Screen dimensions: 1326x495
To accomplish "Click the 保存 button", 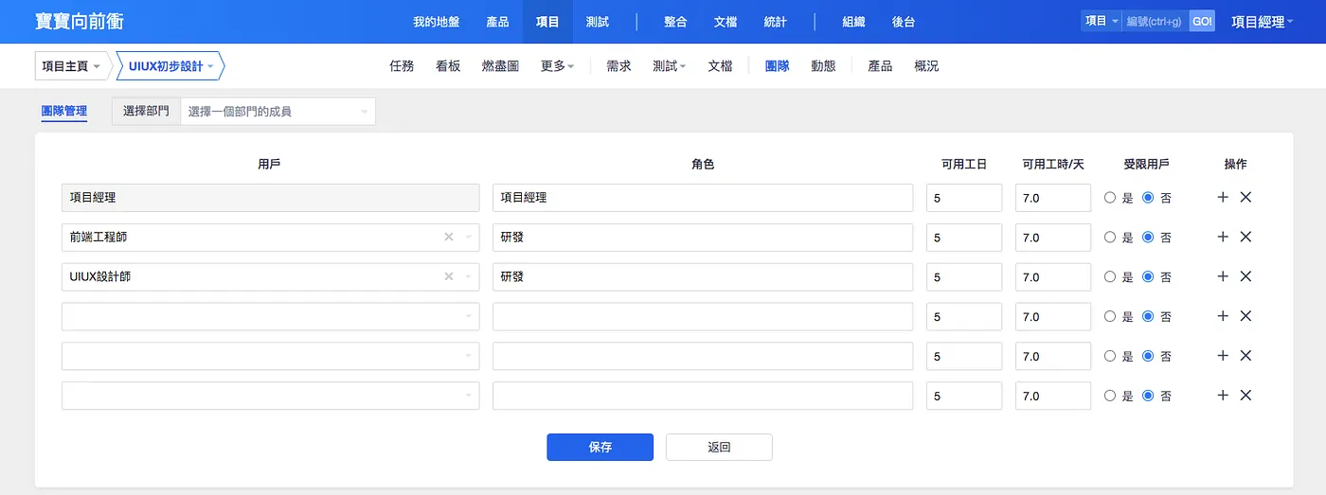I will coord(600,447).
